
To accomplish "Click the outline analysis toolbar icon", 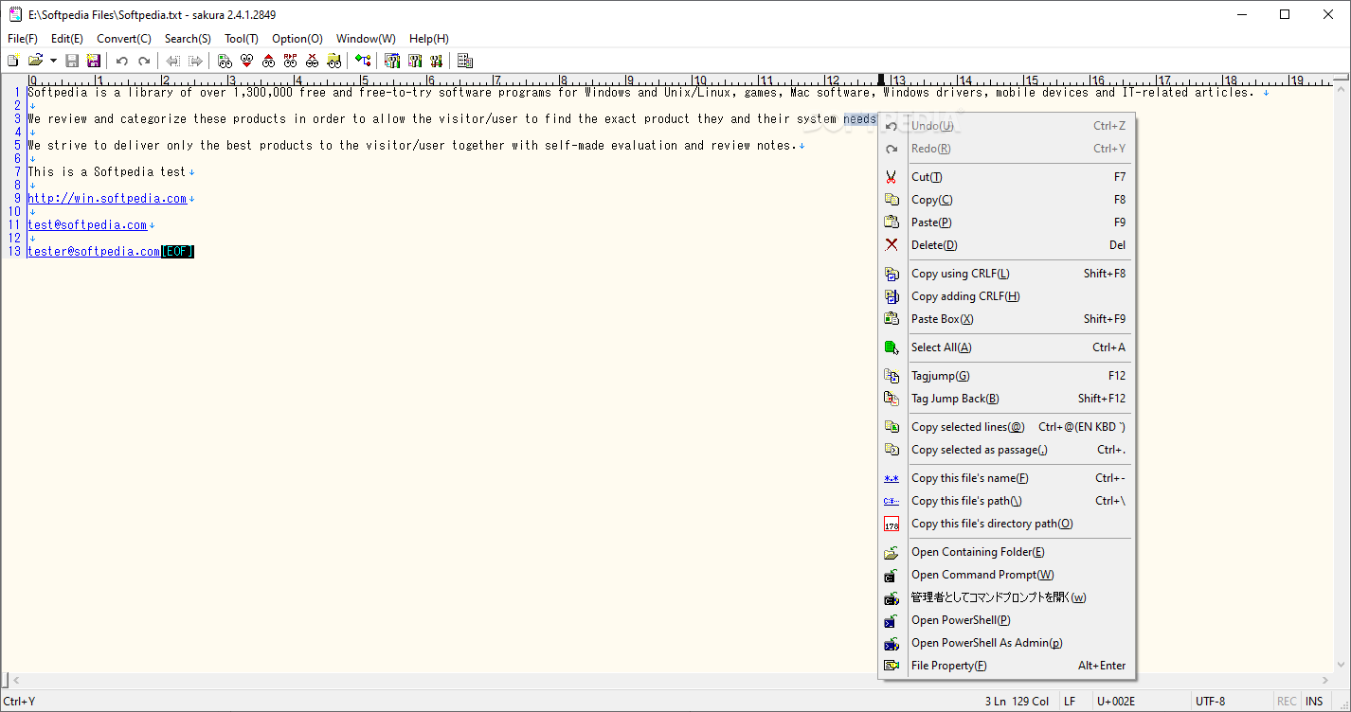I will pos(363,61).
